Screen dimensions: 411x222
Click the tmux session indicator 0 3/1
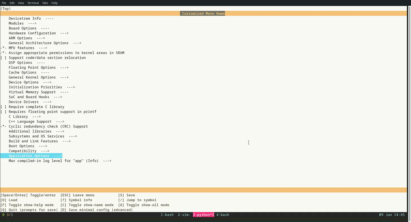tap(8, 215)
